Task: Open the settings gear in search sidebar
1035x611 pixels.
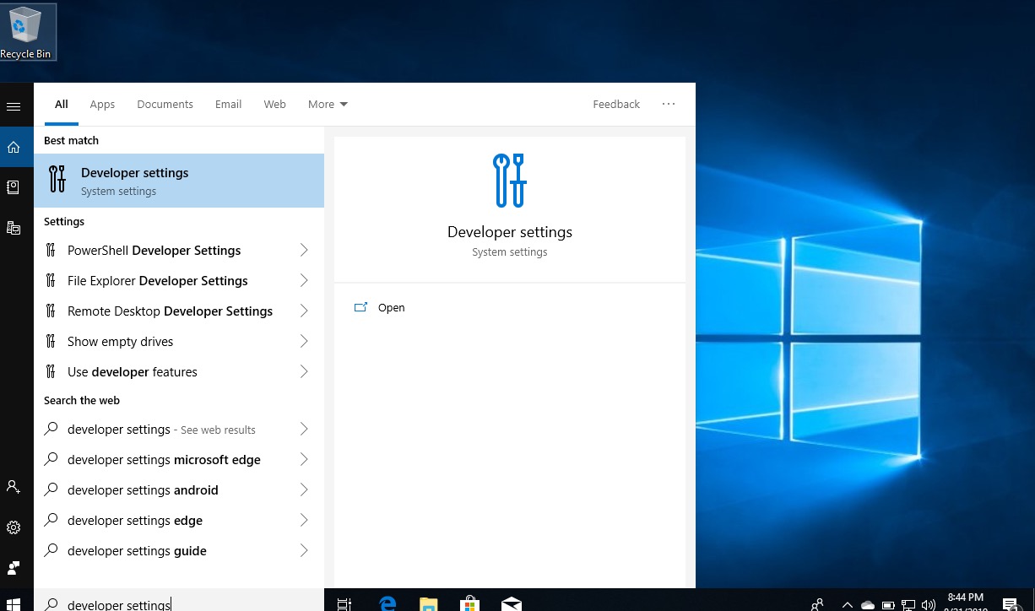Action: click(14, 527)
